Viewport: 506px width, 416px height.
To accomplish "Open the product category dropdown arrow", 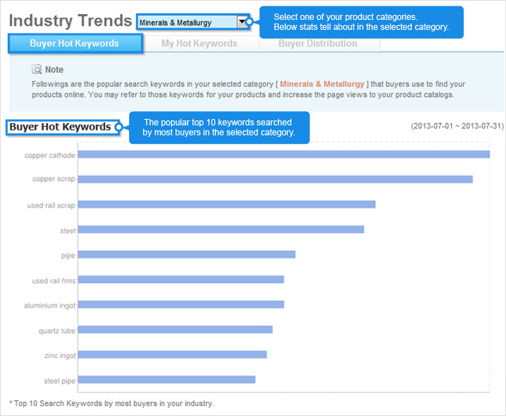I will [x=242, y=22].
